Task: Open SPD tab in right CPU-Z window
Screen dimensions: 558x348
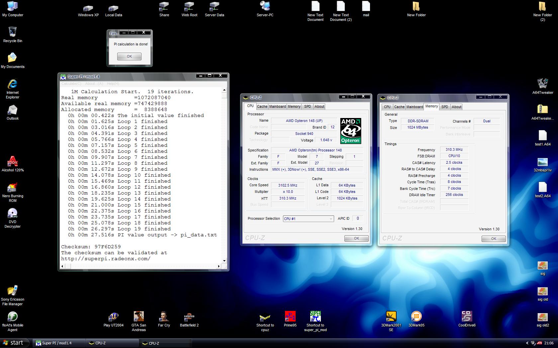Action: (x=445, y=107)
